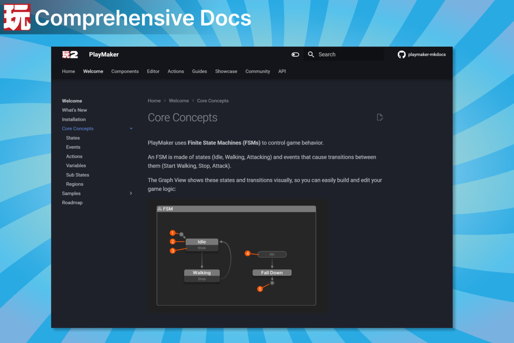Jump to the Sub States section
The height and width of the screenshot is (343, 514).
coord(78,175)
